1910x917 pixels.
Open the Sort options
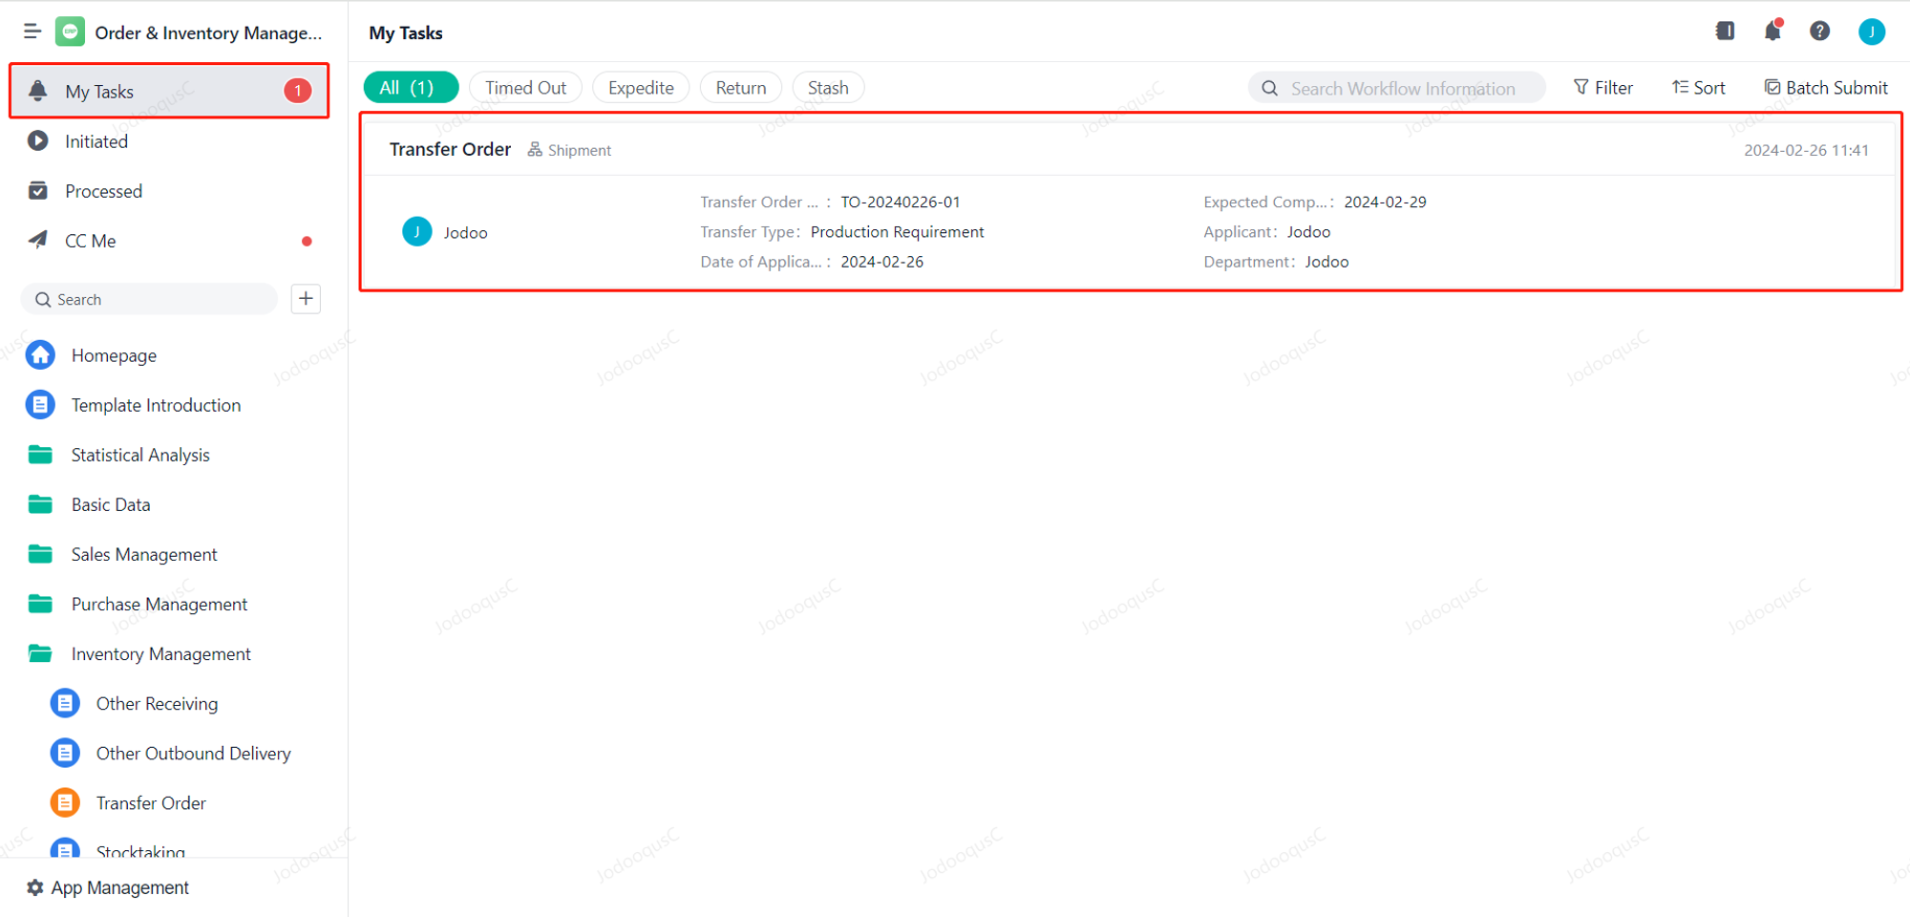click(x=1699, y=88)
